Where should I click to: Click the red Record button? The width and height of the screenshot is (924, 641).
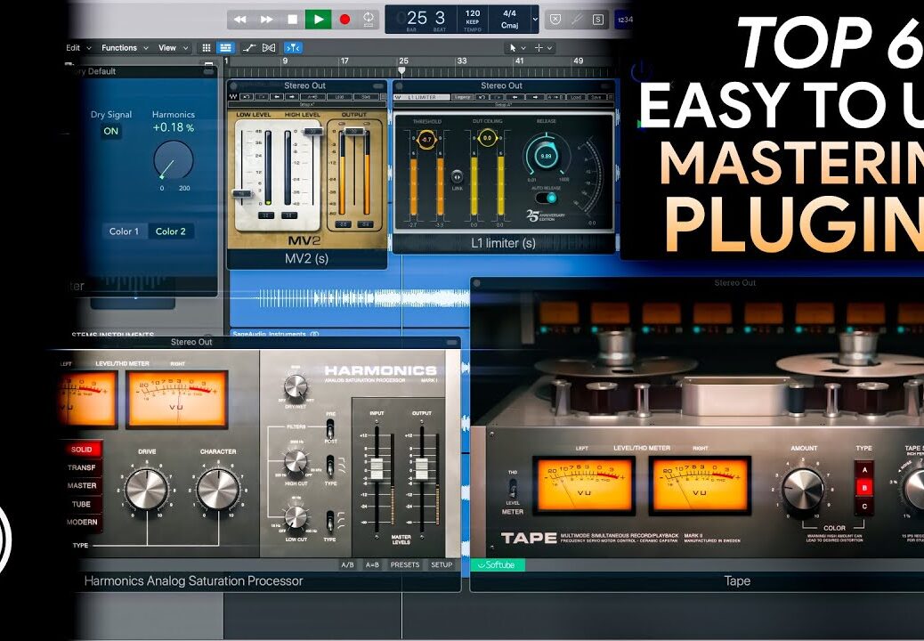(344, 20)
